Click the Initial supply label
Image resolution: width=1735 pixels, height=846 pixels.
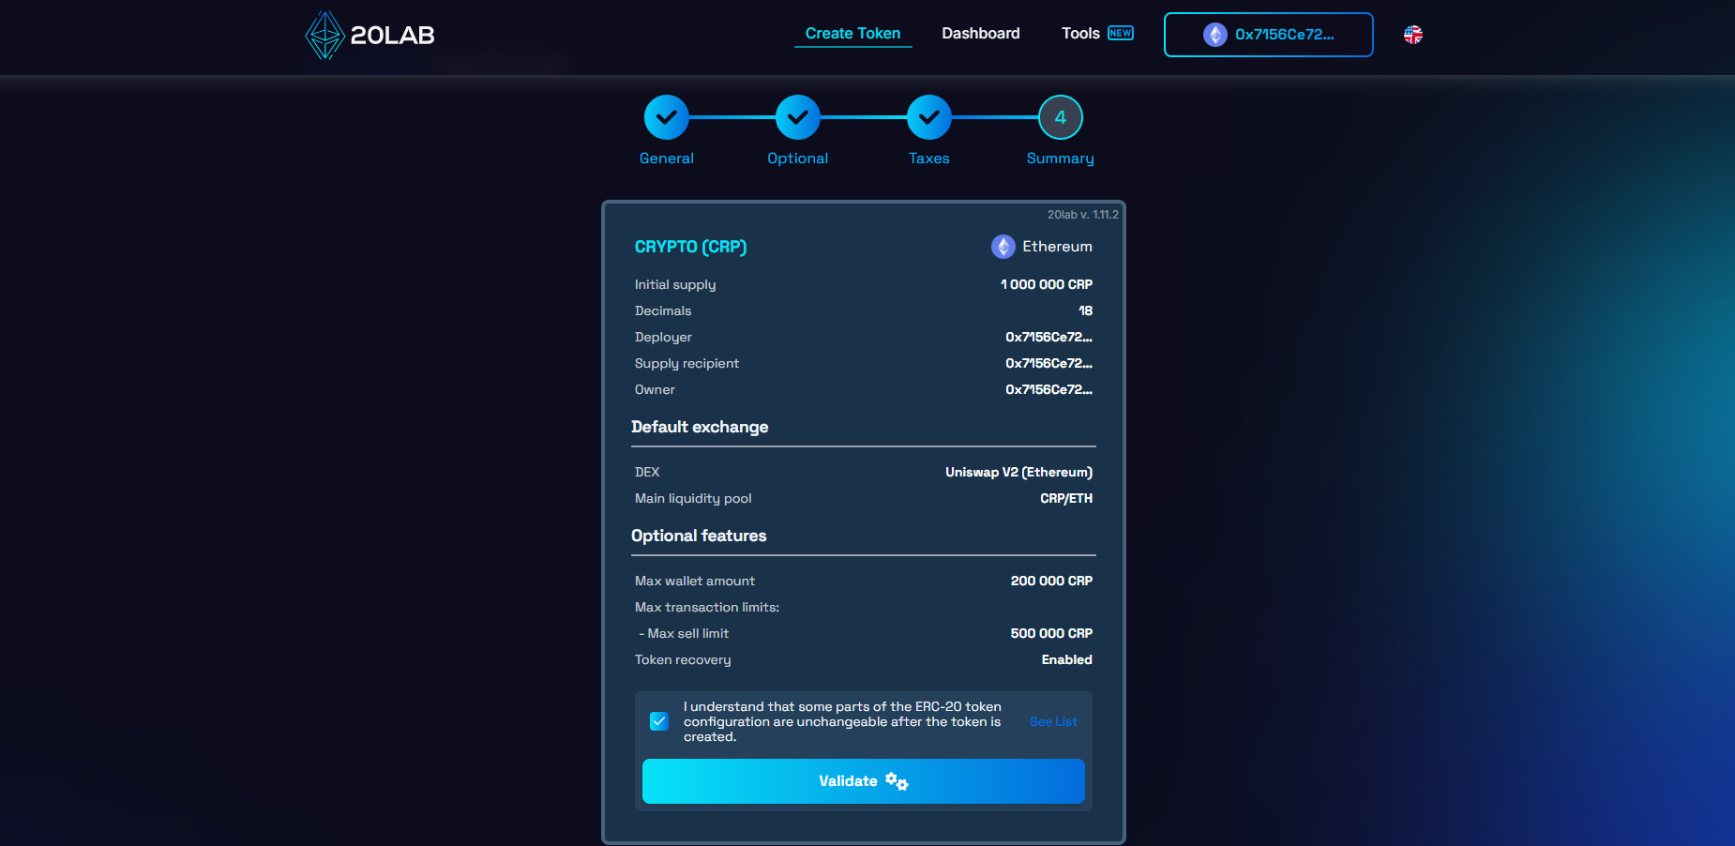(x=675, y=284)
